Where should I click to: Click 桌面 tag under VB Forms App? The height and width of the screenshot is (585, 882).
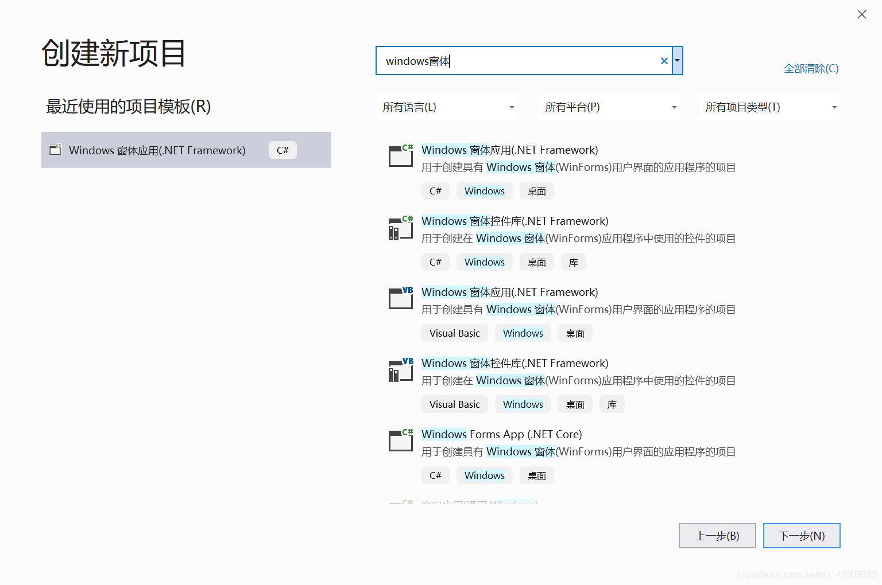[x=575, y=333]
